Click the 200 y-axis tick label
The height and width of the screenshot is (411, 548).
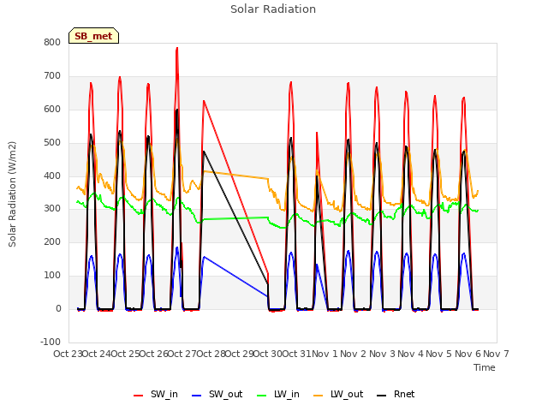pyautogui.click(x=52, y=241)
